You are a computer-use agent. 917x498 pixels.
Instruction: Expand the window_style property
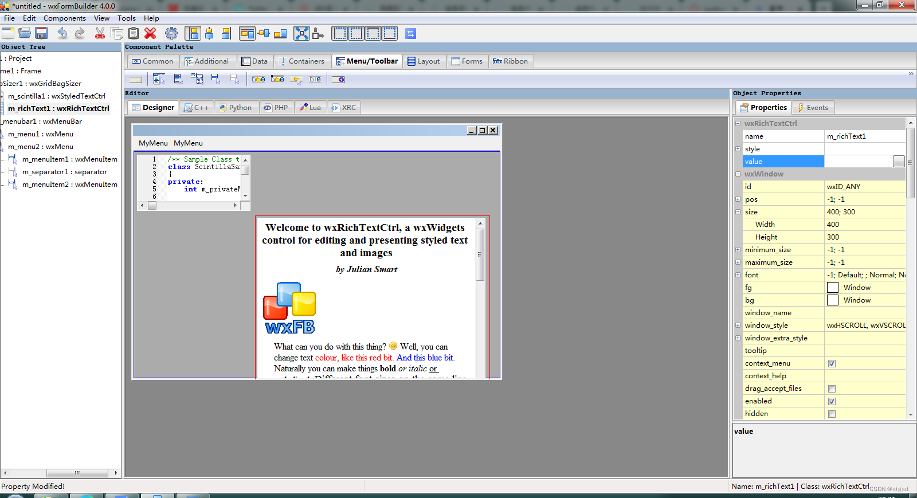click(x=738, y=325)
